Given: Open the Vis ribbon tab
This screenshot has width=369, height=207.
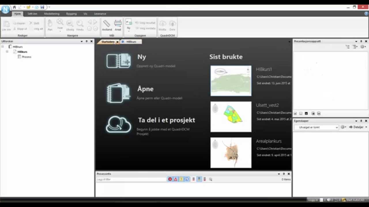Looking at the screenshot, I should (x=85, y=14).
